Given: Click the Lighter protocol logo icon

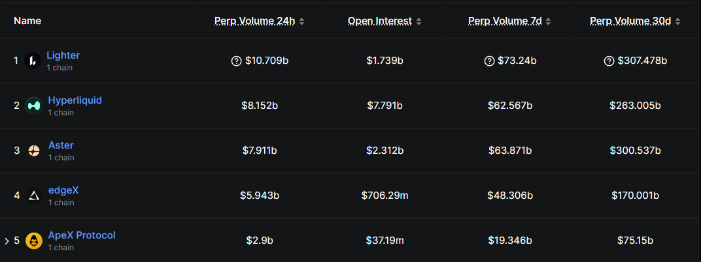Looking at the screenshot, I should point(33,61).
